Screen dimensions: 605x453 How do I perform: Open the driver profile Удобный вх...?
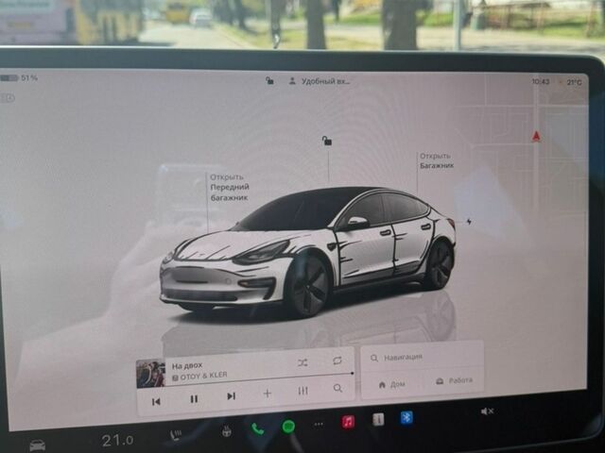[x=320, y=81]
